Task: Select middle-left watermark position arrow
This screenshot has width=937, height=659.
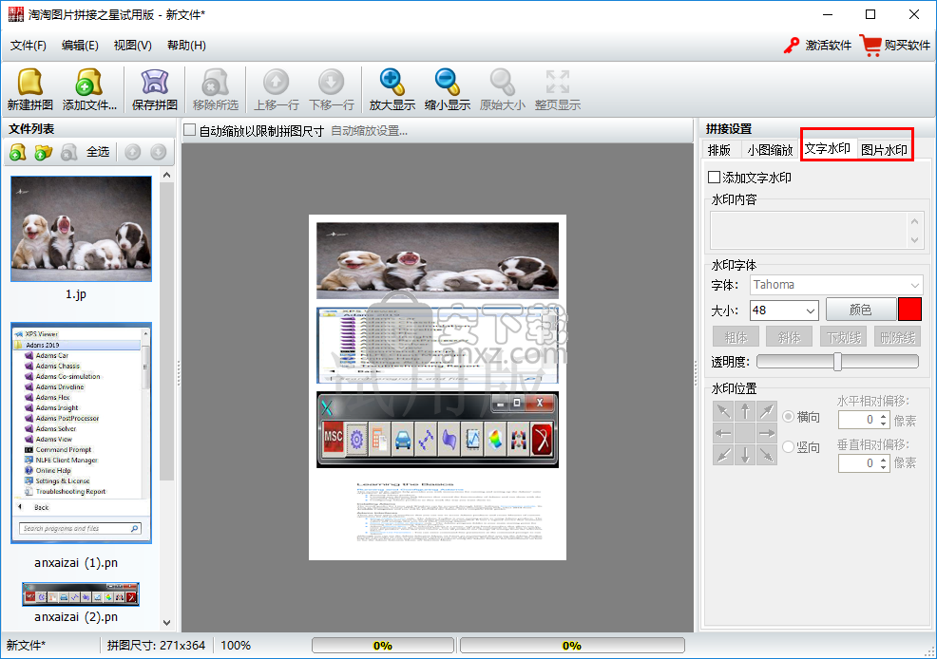Action: pyautogui.click(x=724, y=433)
